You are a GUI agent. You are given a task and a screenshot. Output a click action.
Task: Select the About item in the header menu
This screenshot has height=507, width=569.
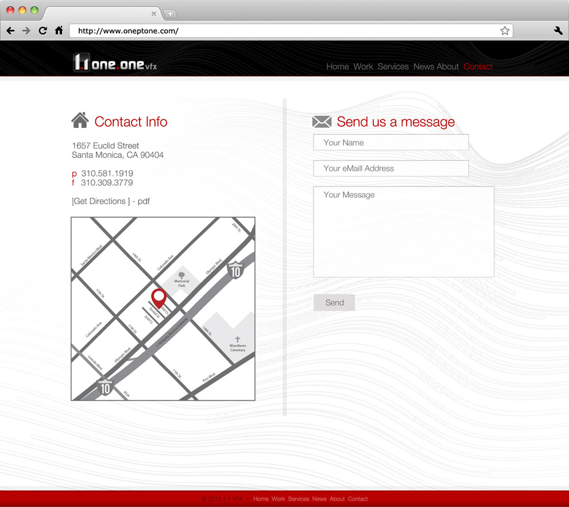447,67
